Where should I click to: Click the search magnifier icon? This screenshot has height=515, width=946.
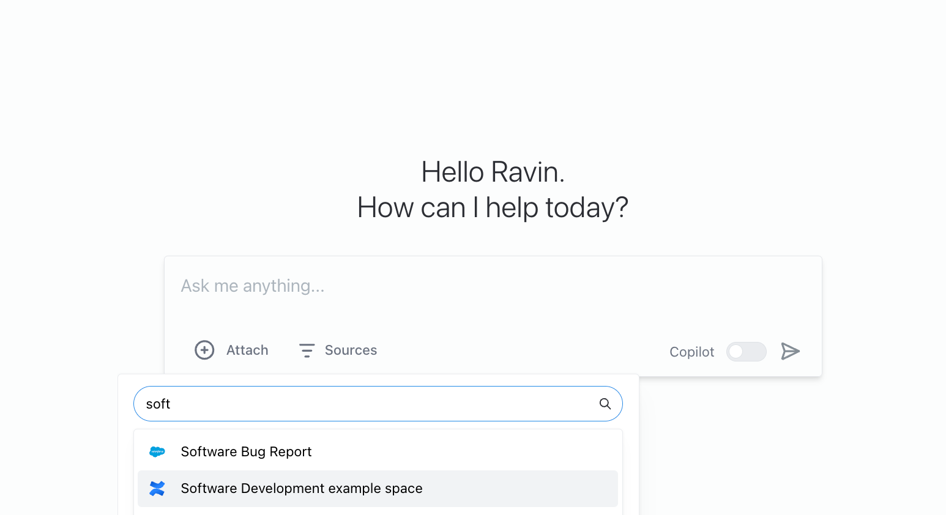click(x=605, y=404)
